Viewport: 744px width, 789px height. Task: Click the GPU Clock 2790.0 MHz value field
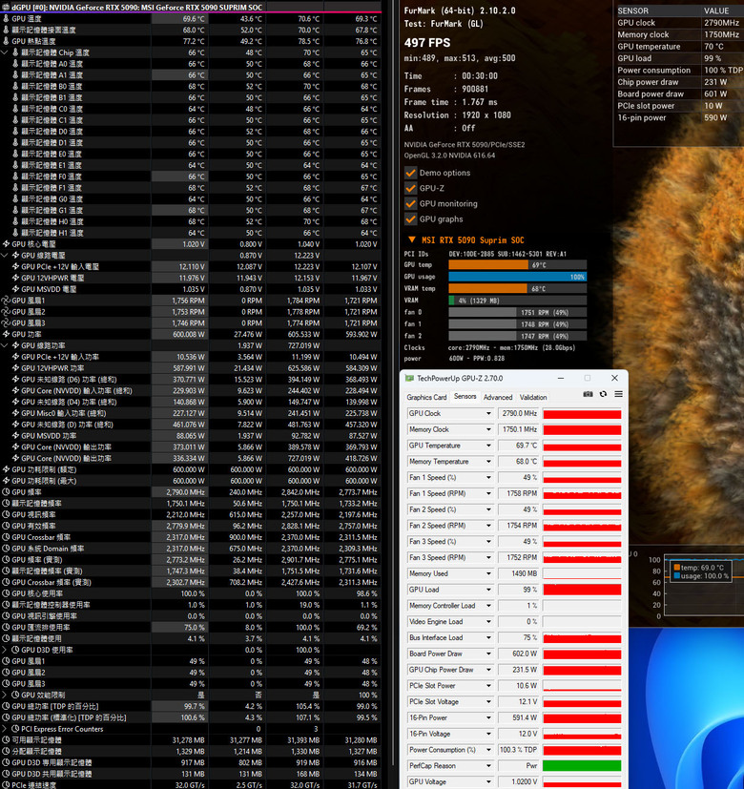[x=518, y=414]
